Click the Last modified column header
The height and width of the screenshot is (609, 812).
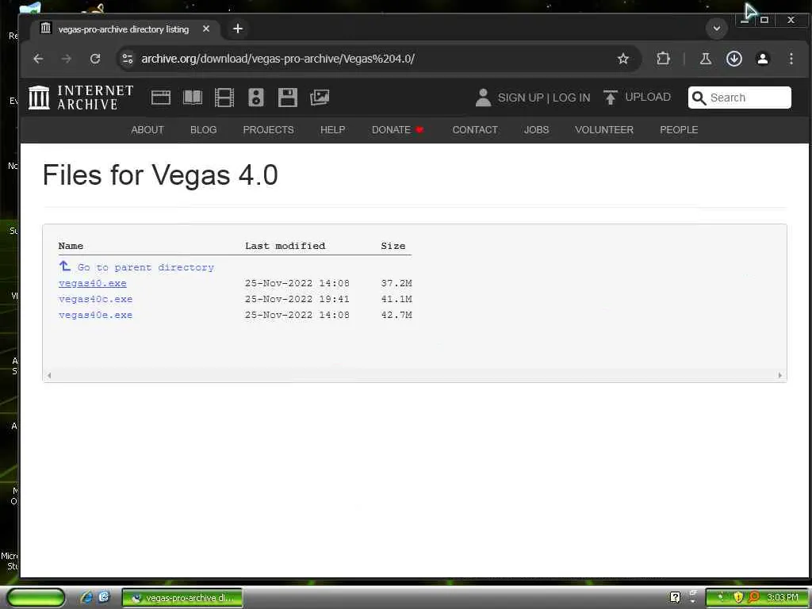[285, 246]
